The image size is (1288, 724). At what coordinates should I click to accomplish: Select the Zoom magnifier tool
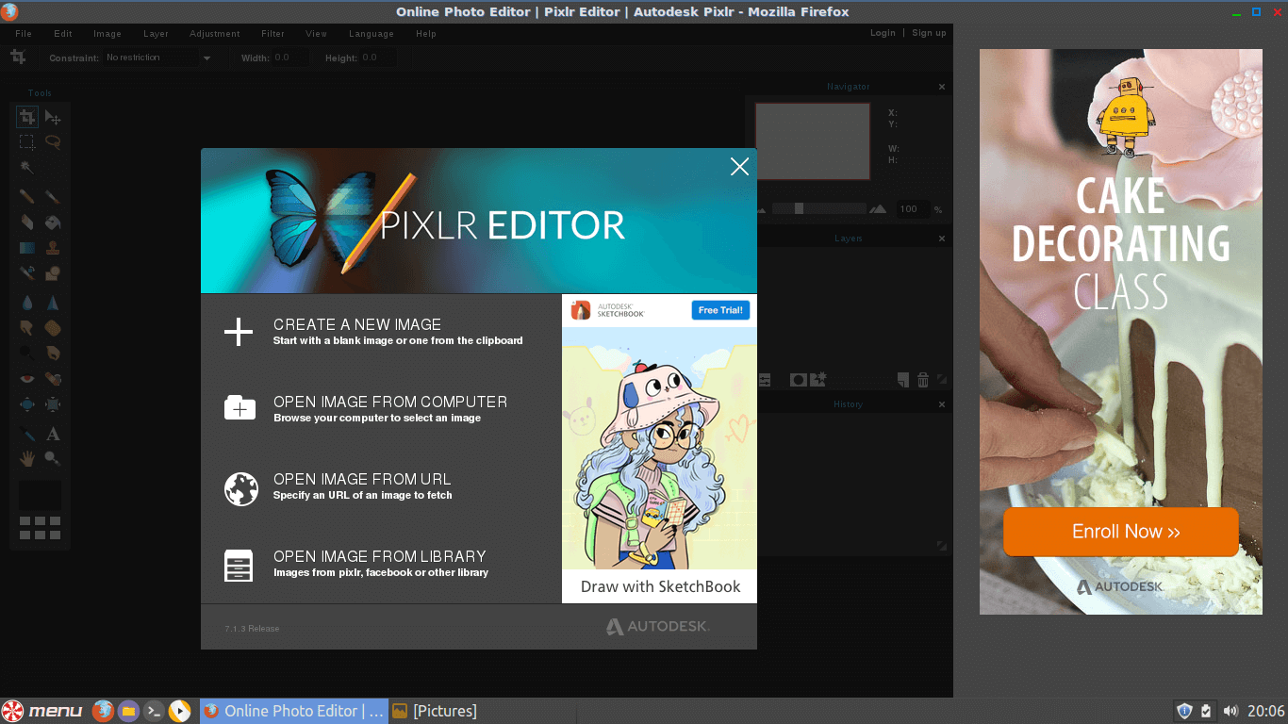(53, 459)
